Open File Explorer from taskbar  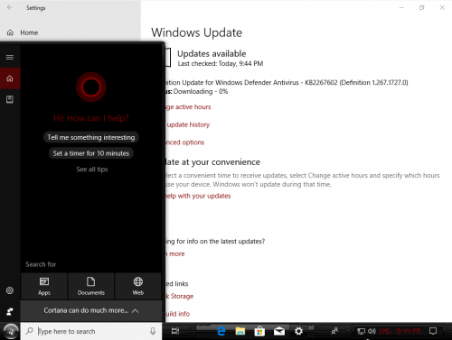240,331
